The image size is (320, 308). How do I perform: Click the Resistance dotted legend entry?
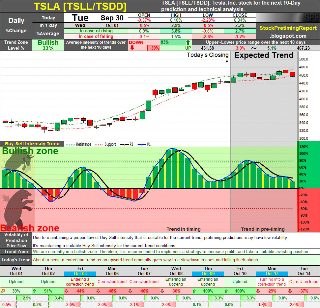pyautogui.click(x=78, y=144)
